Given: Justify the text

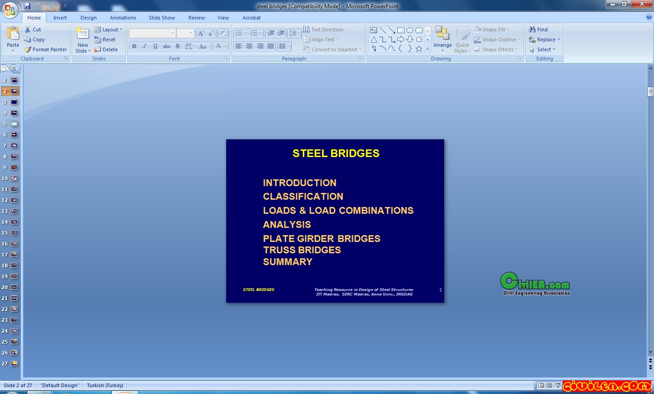Looking at the screenshot, I should point(271,46).
